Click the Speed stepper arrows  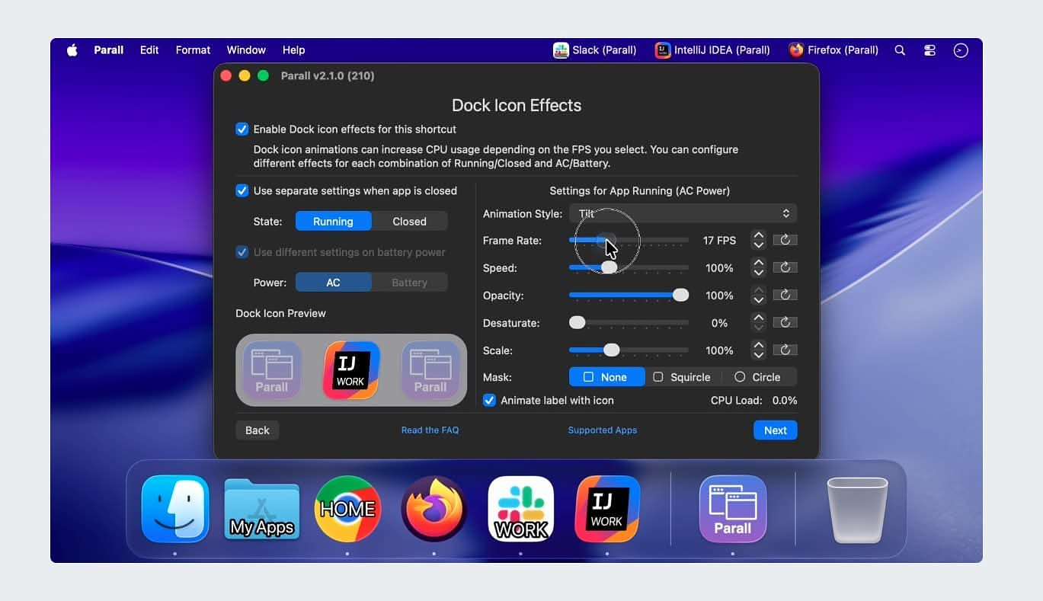click(x=758, y=268)
